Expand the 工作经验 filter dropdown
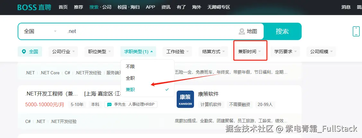This screenshot has height=138, width=362. click(177, 52)
